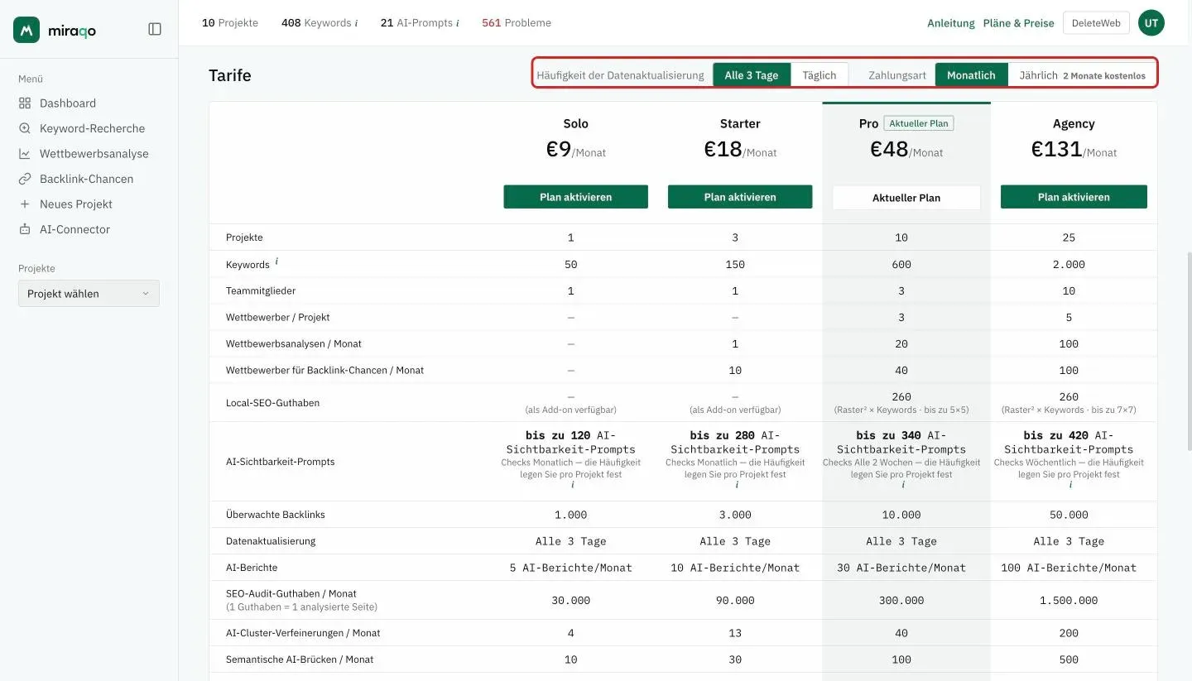Click the miraqo logo icon

click(x=26, y=30)
